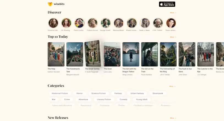Select Colleen Hoover author avatar
Screen dimensions: 224x121
click(92, 23)
